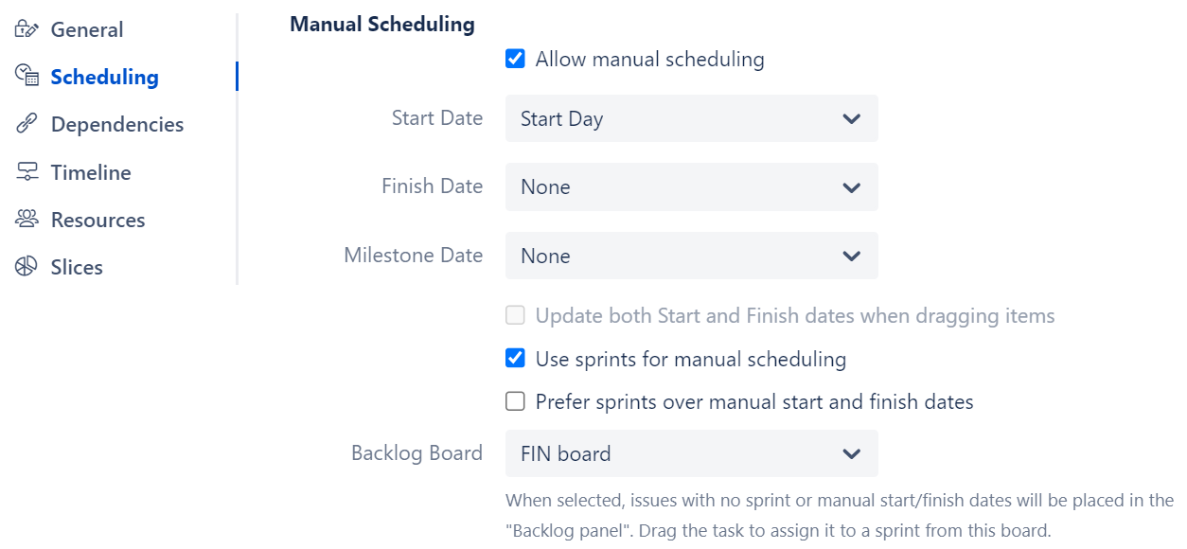
Task: Open the Milestone Date dropdown
Action: 692,256
